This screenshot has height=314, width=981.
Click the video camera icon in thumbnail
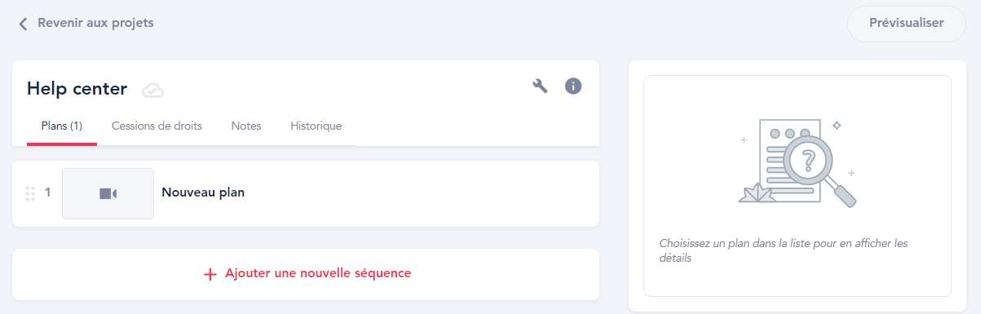point(108,193)
